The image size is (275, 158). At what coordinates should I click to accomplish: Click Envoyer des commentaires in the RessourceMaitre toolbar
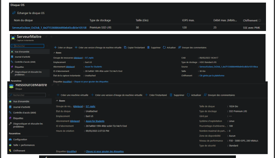220,95
